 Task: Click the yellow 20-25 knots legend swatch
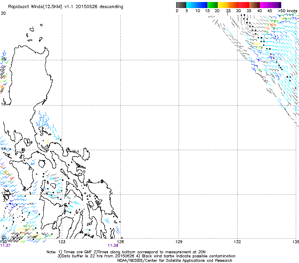(x=223, y=5)
